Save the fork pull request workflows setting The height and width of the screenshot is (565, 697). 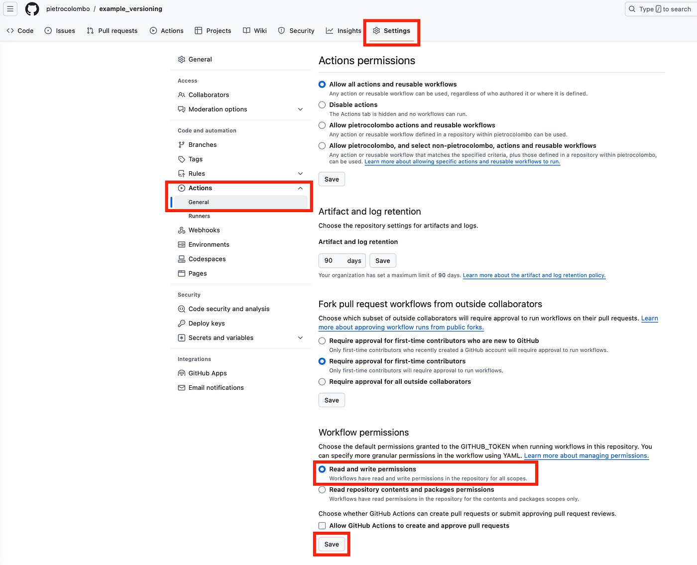[x=332, y=400]
